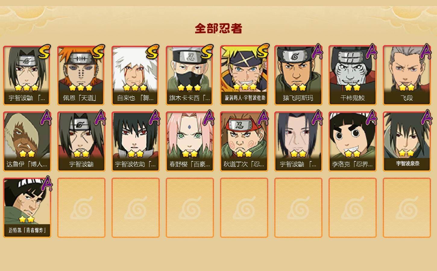Open the 干柿鬼鲛 ninja card

tap(352, 75)
